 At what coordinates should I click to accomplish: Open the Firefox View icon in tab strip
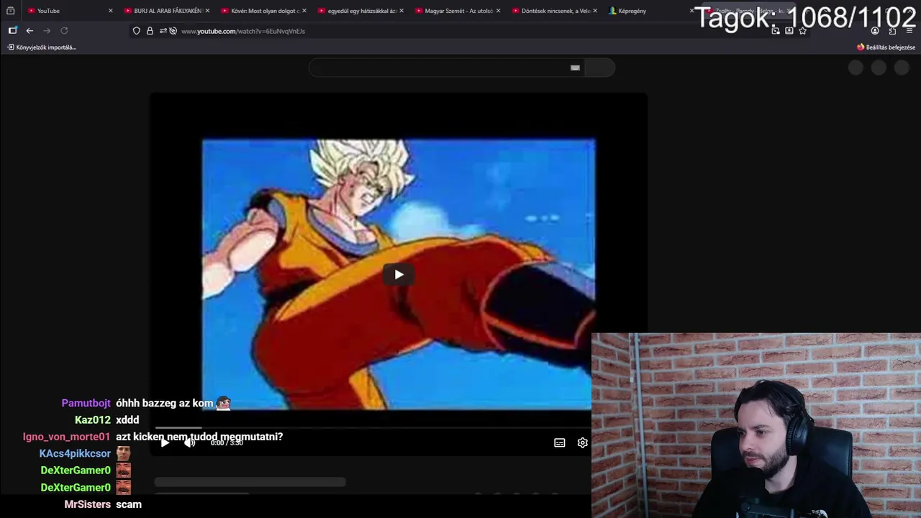point(11,11)
